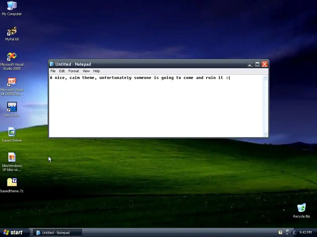Click the Notepad icon in the title bar

tap(52, 64)
